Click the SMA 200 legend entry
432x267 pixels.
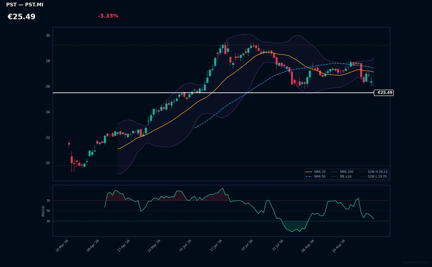pos(342,172)
